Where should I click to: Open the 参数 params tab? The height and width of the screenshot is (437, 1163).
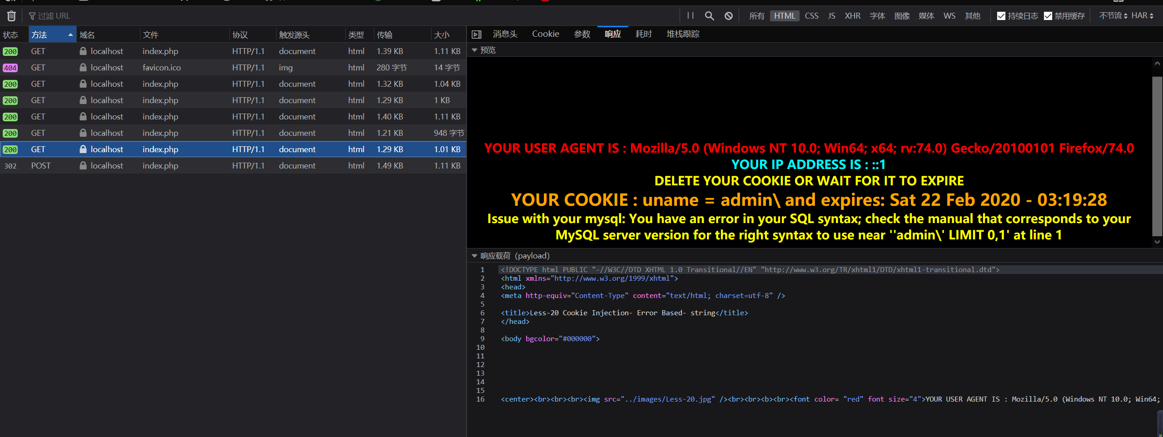pos(582,34)
